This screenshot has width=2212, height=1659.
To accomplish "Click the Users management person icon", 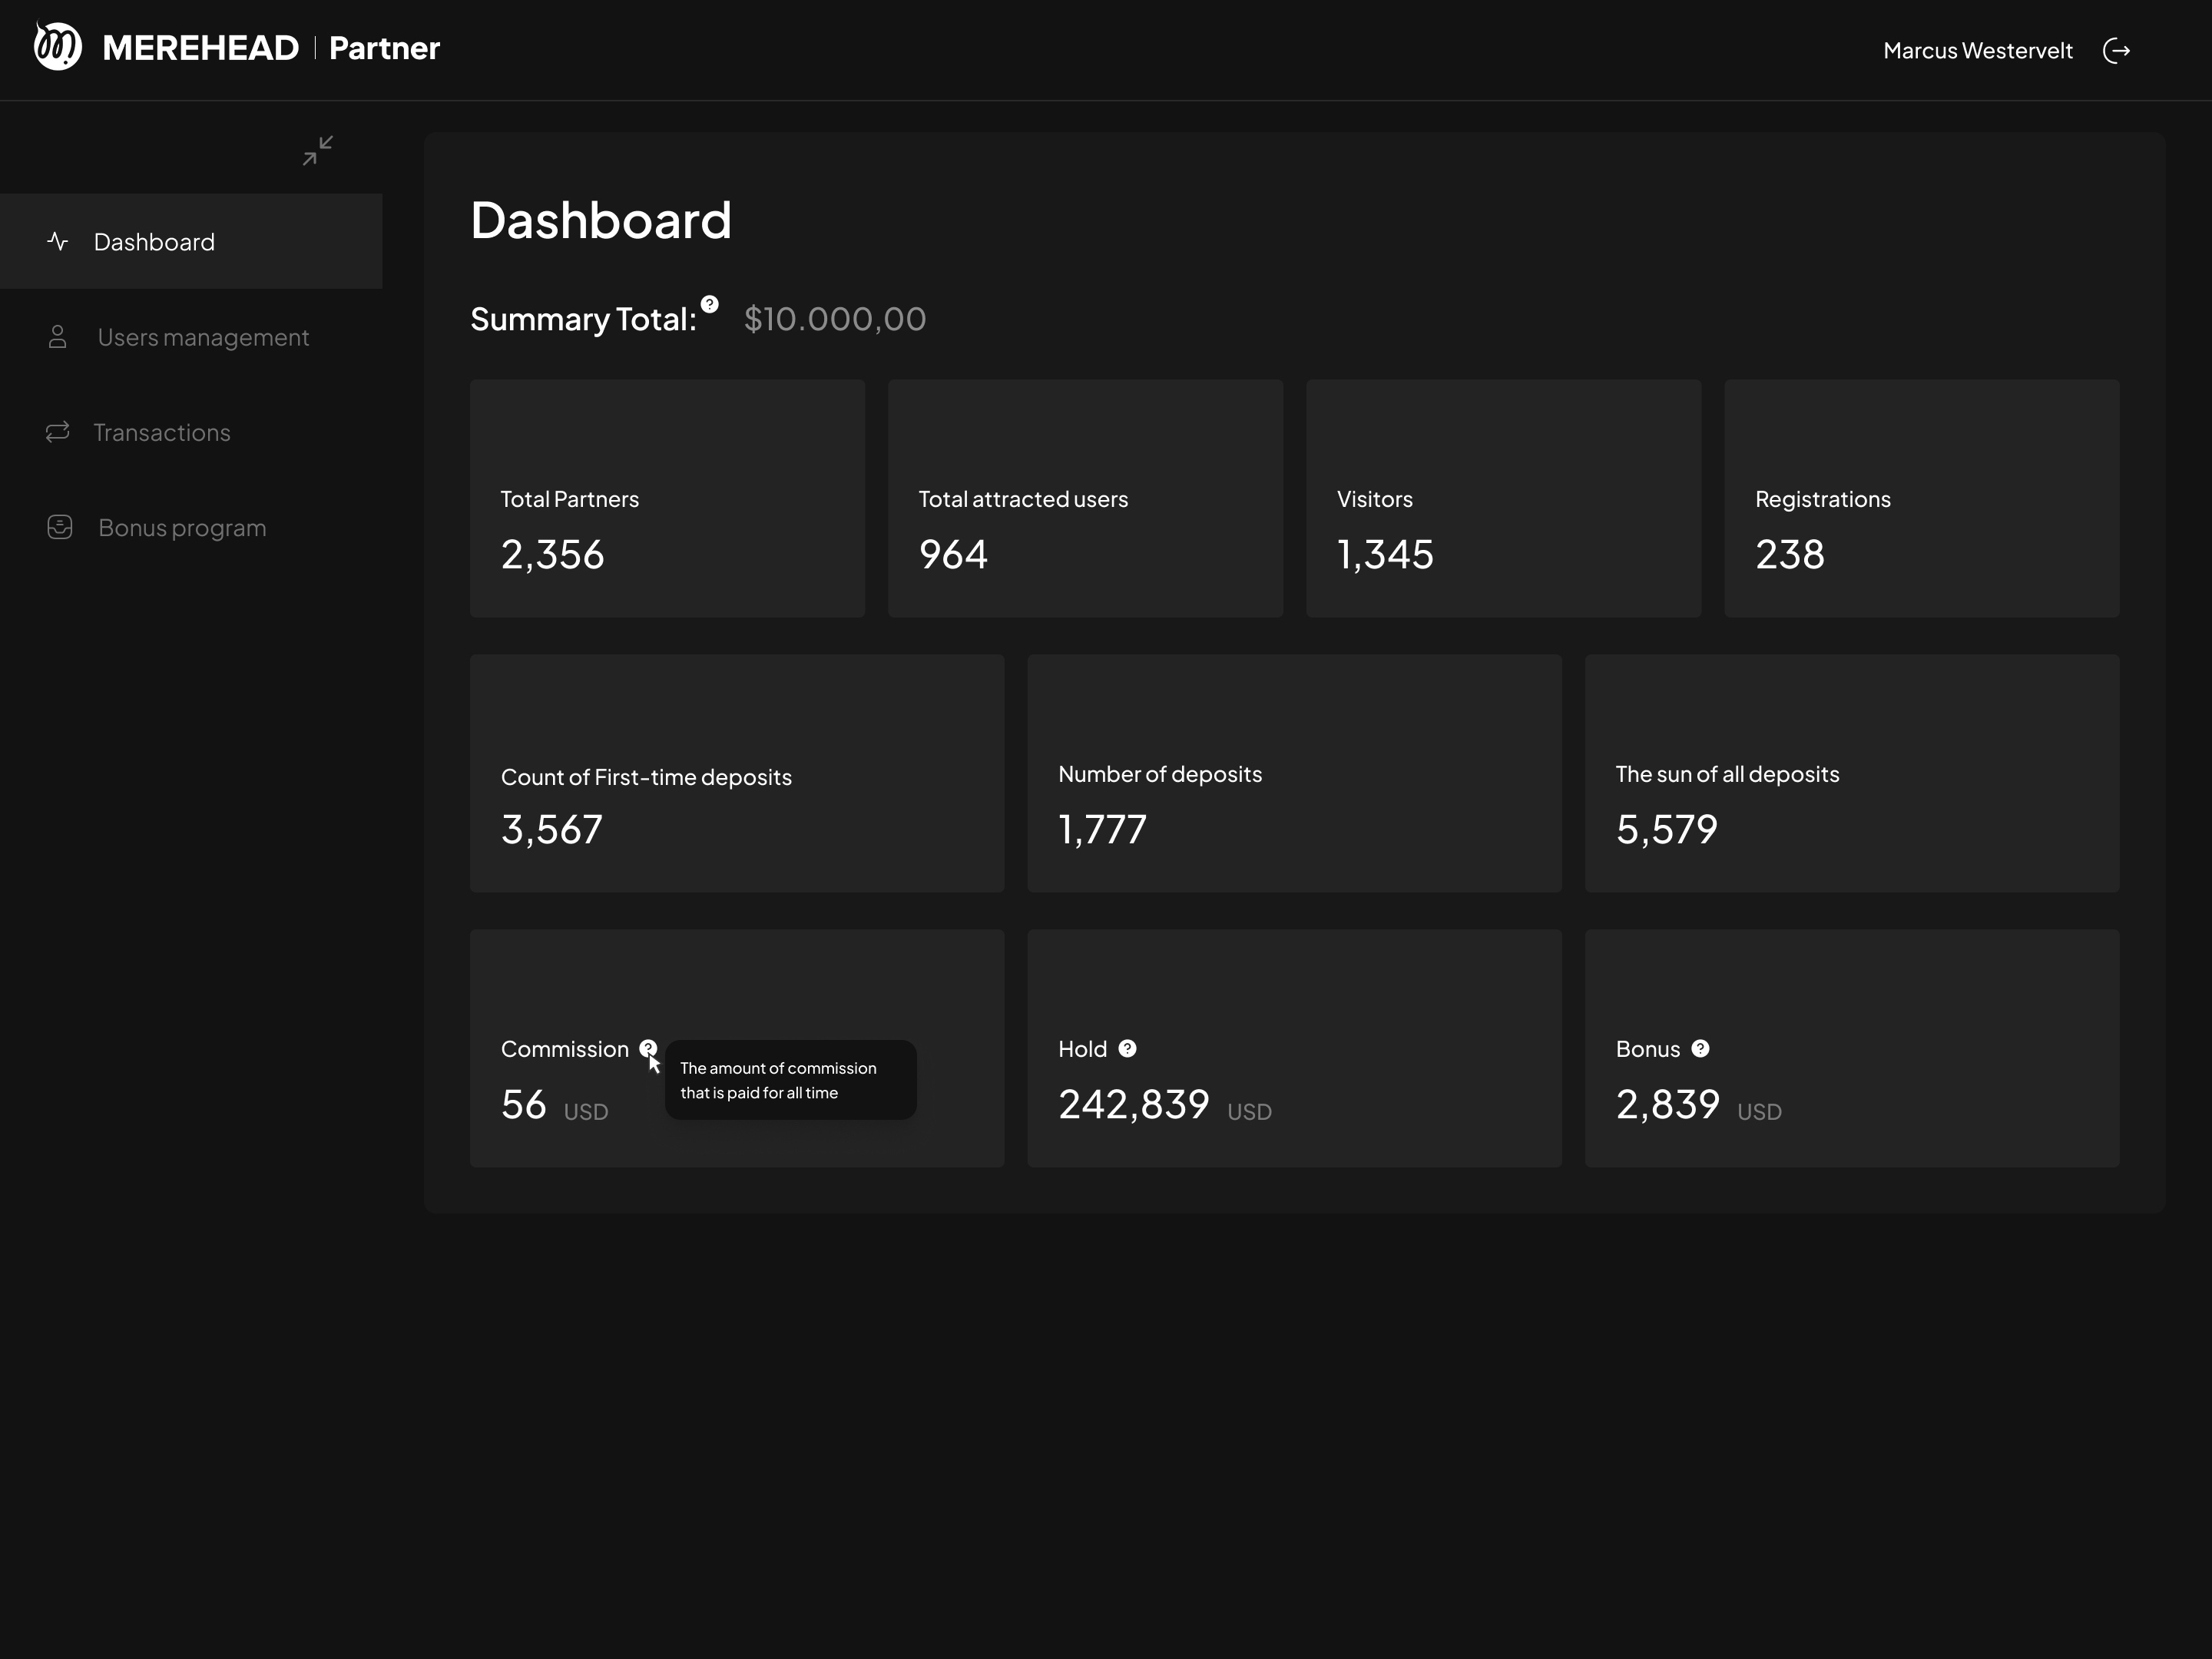I will pyautogui.click(x=58, y=337).
